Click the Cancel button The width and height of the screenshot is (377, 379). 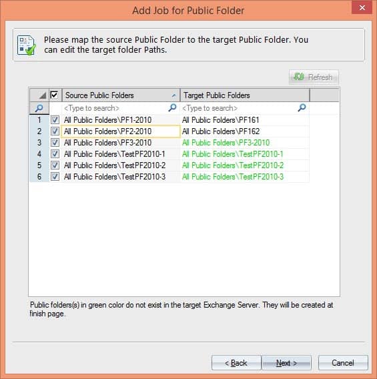[x=343, y=362]
